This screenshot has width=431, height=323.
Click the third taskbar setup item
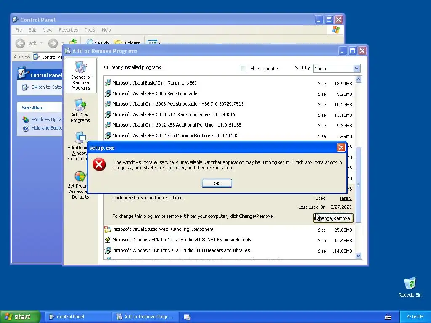coord(187,317)
